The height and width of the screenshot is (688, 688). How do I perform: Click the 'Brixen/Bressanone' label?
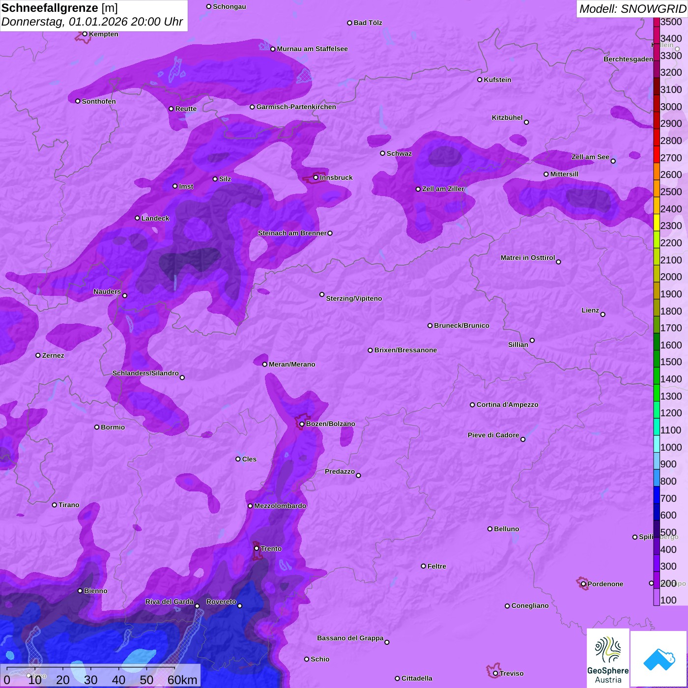pos(405,350)
